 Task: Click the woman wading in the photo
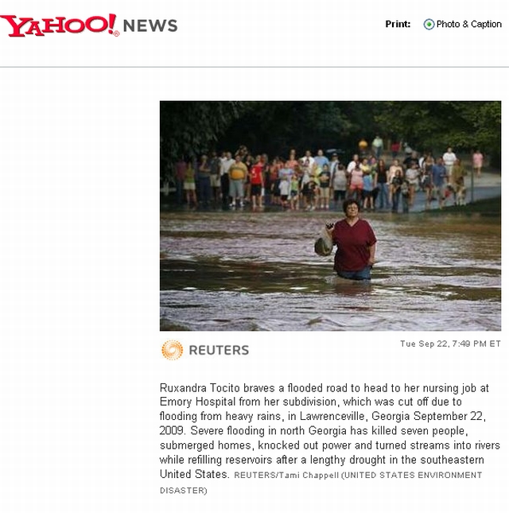tap(352, 240)
